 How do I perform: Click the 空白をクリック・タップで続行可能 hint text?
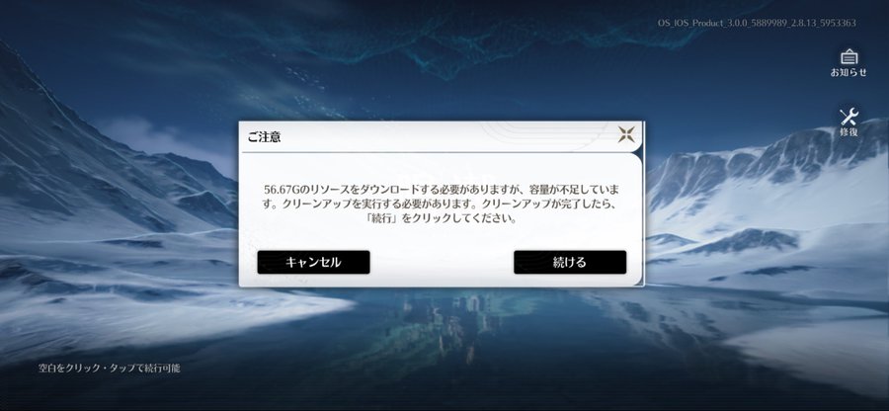pos(110,368)
